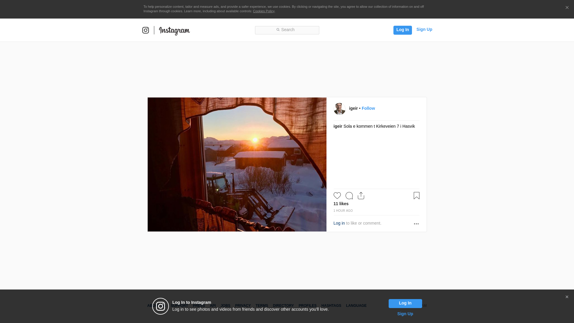574x323 pixels.
Task: Dismiss the cookie notice banner
Action: [x=567, y=8]
